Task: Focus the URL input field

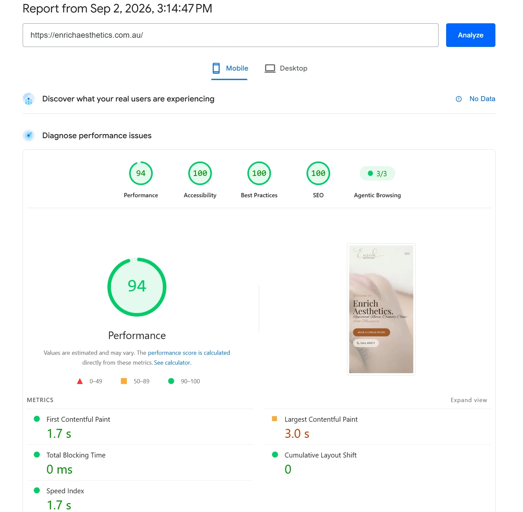Action: pos(230,35)
